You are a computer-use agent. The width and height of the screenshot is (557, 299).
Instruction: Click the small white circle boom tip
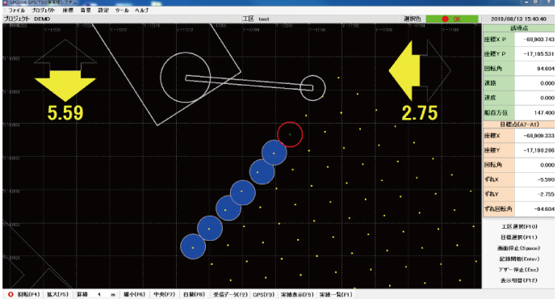point(312,88)
